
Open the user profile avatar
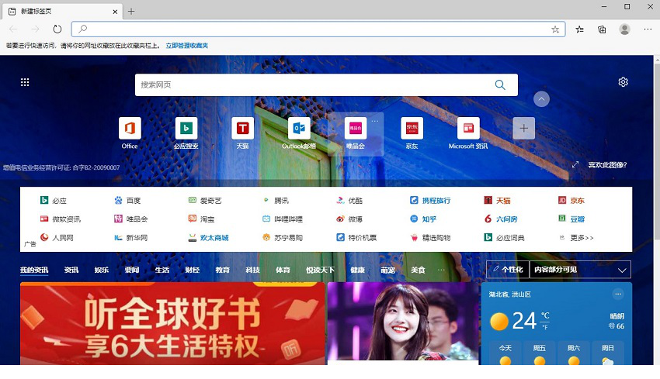pos(624,29)
